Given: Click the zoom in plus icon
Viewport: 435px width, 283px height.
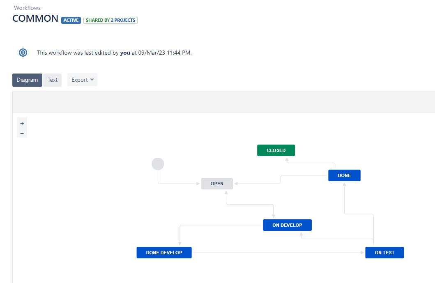Looking at the screenshot, I should coord(22,123).
